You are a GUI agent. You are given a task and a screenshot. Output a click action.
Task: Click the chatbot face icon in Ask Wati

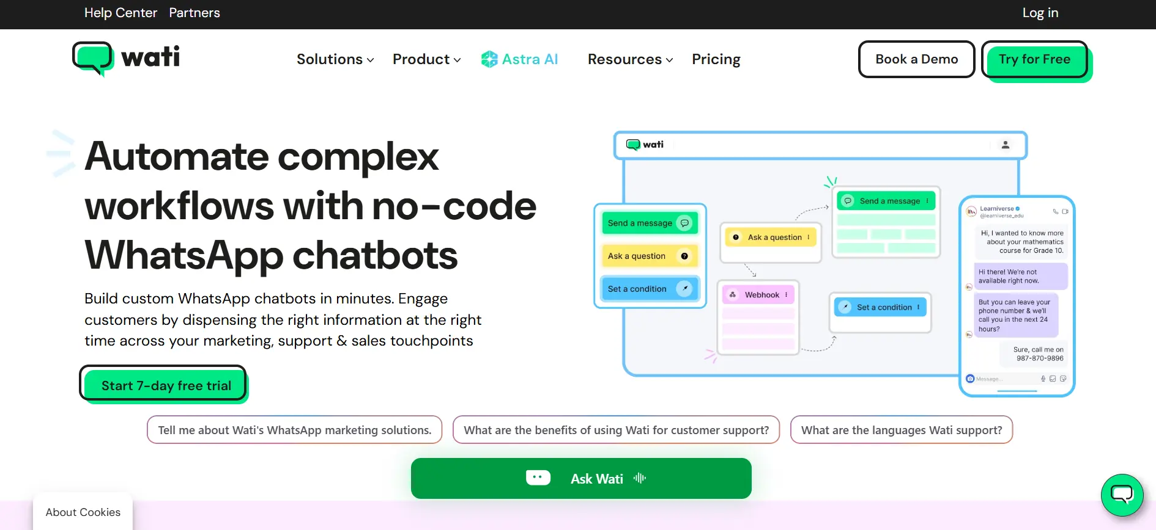538,477
